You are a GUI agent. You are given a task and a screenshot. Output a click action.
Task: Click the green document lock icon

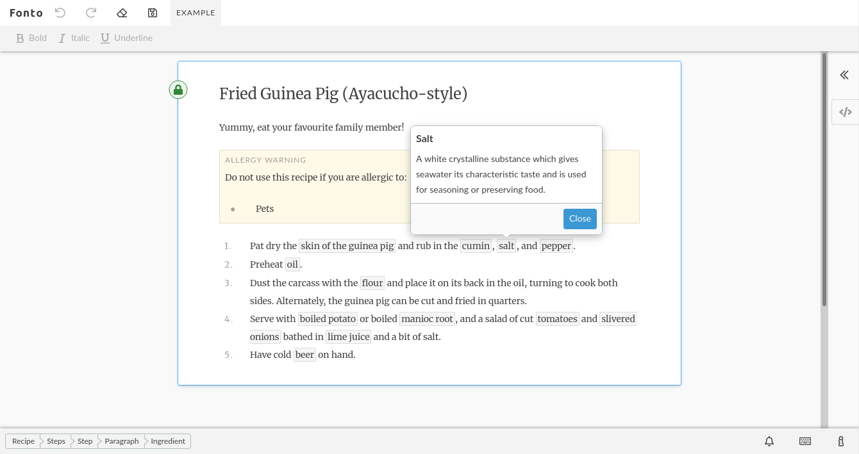coord(178,90)
